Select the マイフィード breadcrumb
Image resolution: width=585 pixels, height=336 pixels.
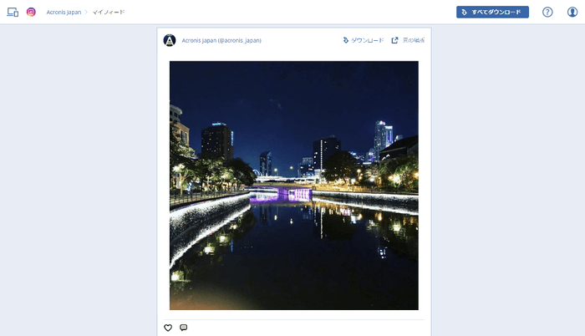coord(109,12)
